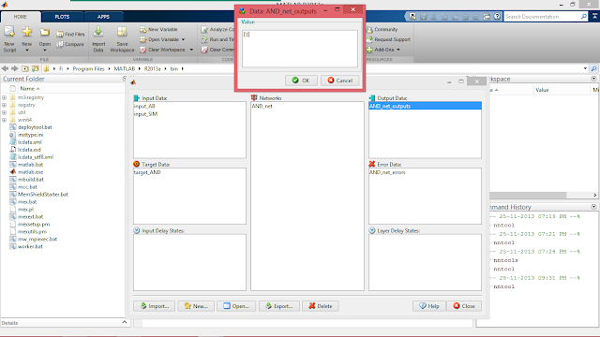Expand the registry folder
Screen dimensions: 600x337
tap(4, 105)
